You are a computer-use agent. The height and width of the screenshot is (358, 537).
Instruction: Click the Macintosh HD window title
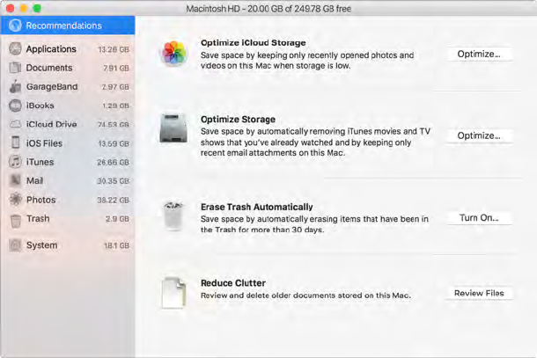[268, 9]
